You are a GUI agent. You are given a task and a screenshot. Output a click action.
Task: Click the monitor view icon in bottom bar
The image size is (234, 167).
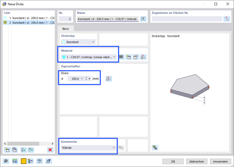[39, 161]
